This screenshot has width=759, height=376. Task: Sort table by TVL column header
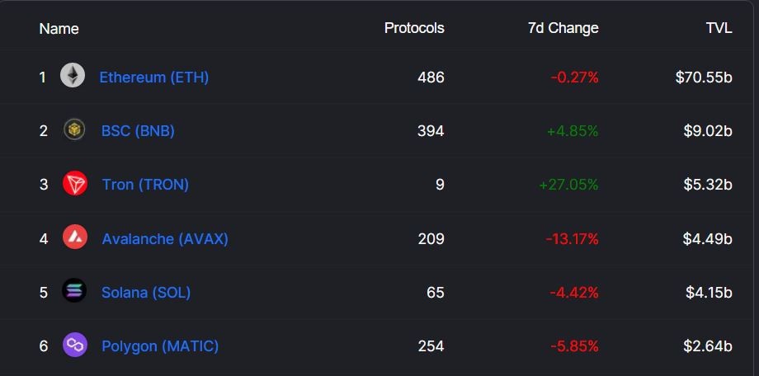pos(719,28)
